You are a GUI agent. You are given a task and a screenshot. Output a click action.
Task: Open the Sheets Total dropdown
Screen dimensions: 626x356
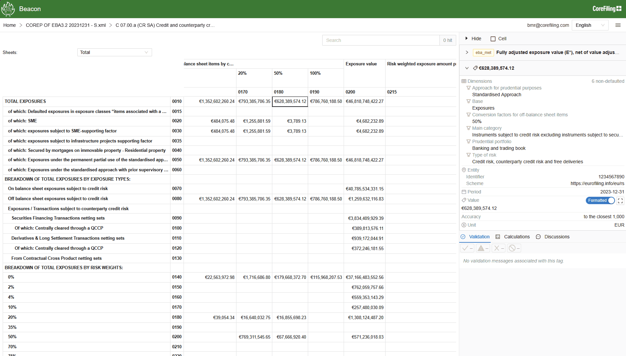coord(115,52)
